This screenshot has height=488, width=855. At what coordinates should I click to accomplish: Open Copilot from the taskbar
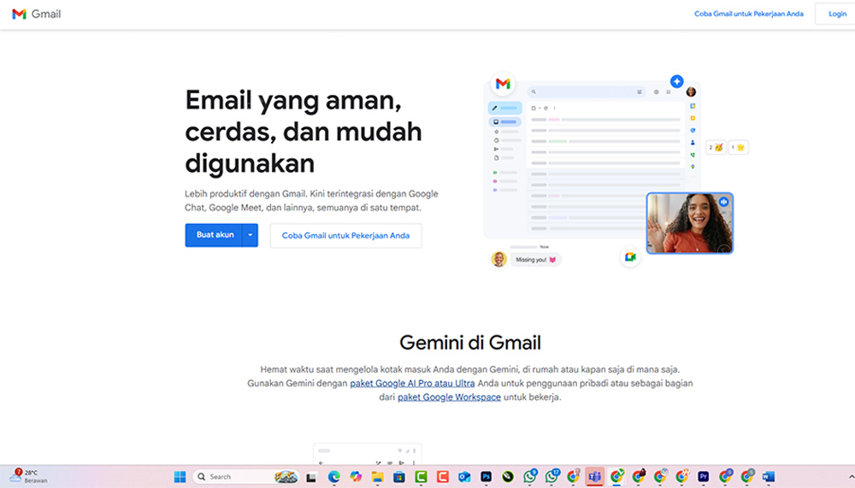click(356, 477)
